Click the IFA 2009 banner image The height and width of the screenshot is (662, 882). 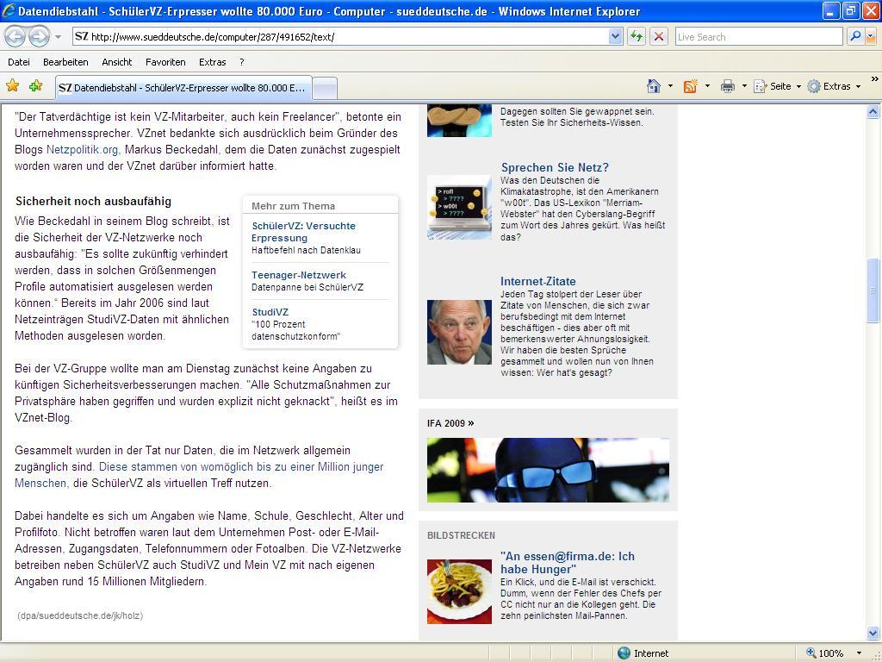pyautogui.click(x=548, y=470)
